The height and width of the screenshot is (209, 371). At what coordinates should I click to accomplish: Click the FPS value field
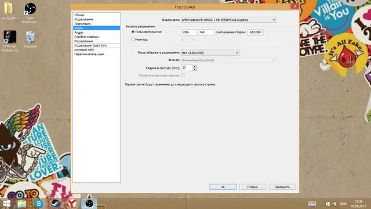pyautogui.click(x=187, y=68)
